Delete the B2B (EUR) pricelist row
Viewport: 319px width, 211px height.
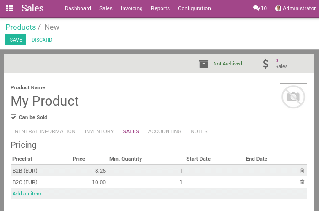[302, 171]
